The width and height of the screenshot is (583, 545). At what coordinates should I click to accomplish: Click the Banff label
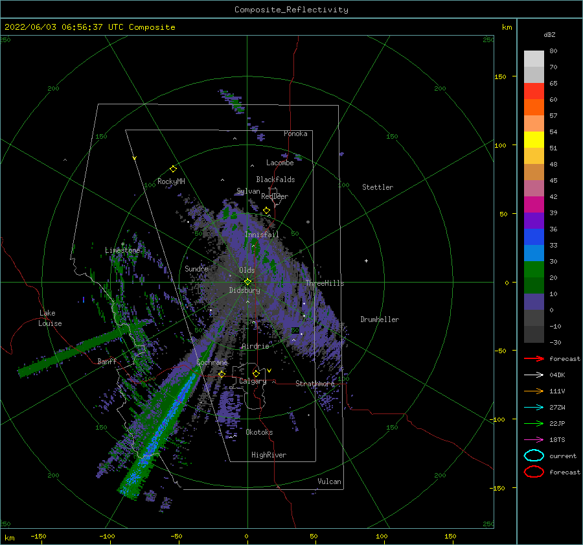107,361
